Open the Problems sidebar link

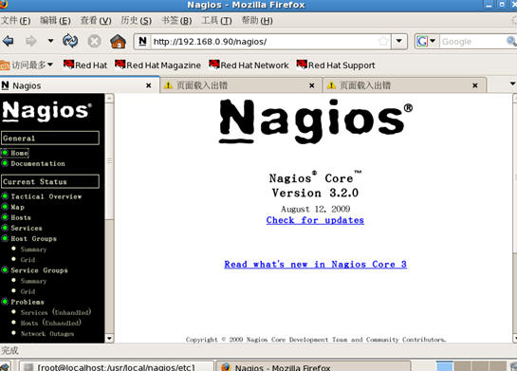tap(28, 302)
